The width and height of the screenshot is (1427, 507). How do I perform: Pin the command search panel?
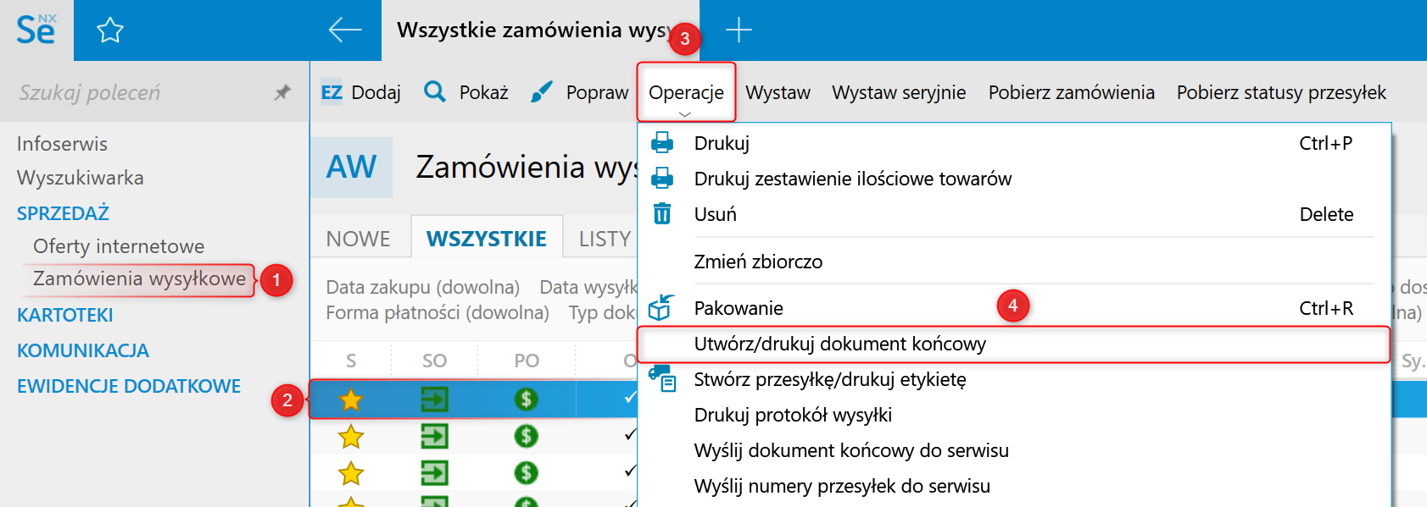(x=282, y=92)
